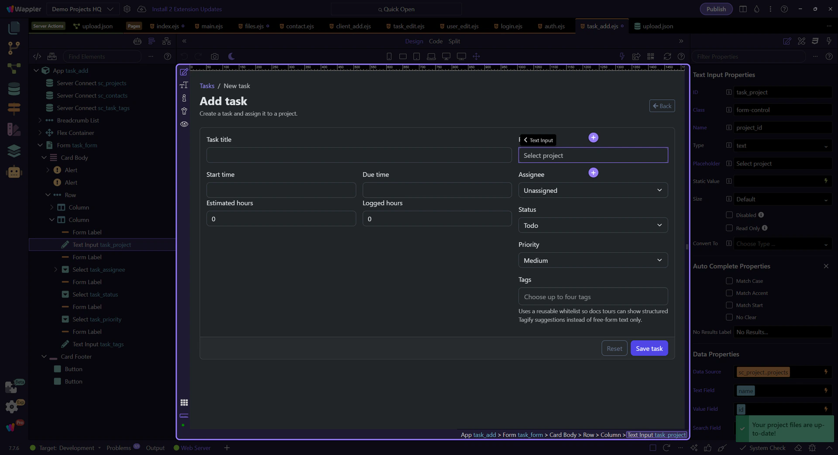Enable the Match Case checkbox
Screen dimensions: 838x455
[x=729, y=281]
